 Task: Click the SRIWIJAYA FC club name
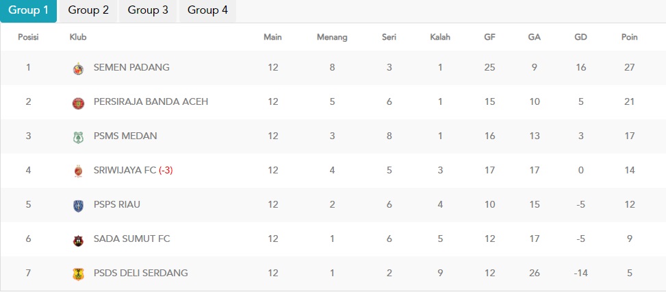pos(125,171)
